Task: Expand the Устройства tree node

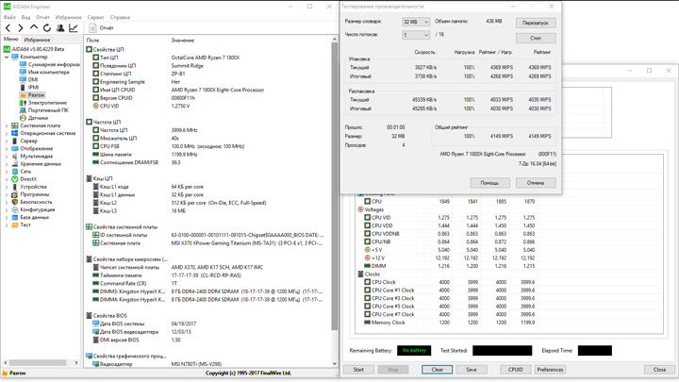Action: tap(7, 187)
